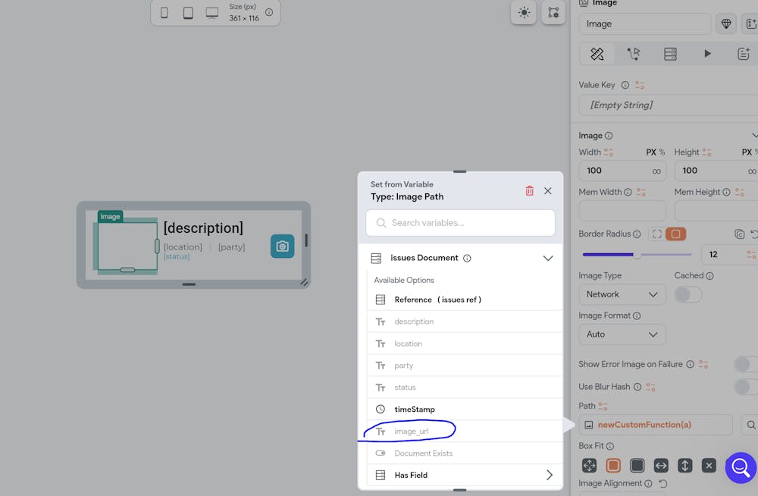
Task: Select the timeStamp variable option
Action: [x=465, y=410]
